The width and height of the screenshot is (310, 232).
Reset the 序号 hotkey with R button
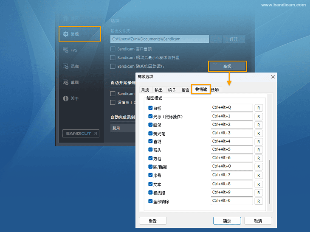(x=259, y=175)
